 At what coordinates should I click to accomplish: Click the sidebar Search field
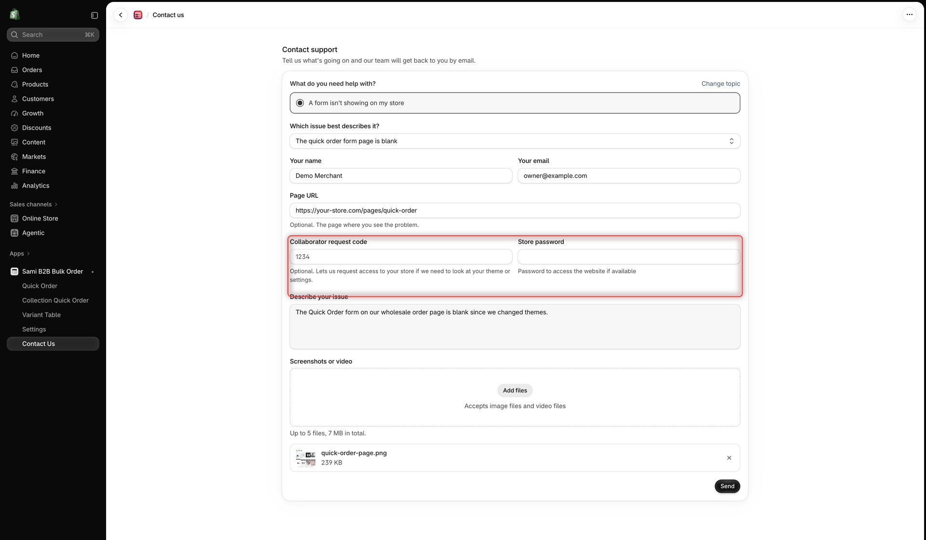coord(53,35)
